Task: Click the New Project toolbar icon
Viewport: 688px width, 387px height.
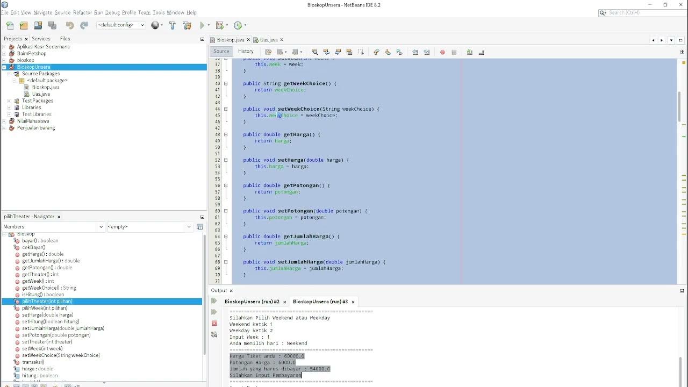Action: pos(24,25)
